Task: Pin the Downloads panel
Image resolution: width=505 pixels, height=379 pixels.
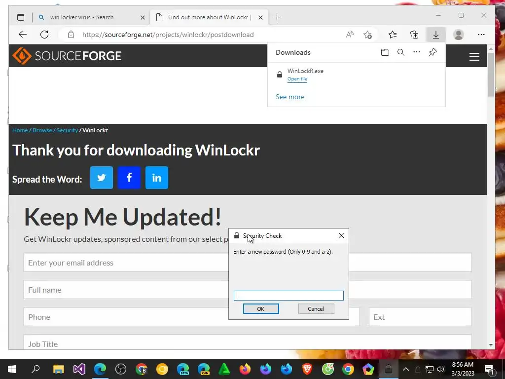Action: click(x=433, y=52)
